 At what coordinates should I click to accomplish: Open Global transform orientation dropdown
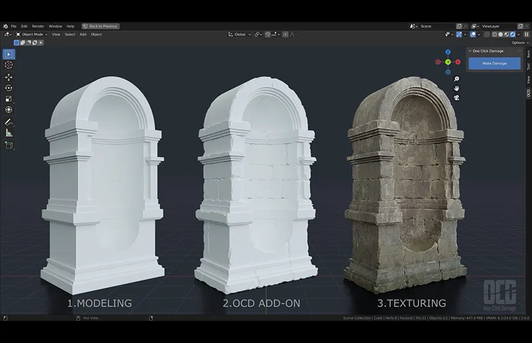click(241, 34)
